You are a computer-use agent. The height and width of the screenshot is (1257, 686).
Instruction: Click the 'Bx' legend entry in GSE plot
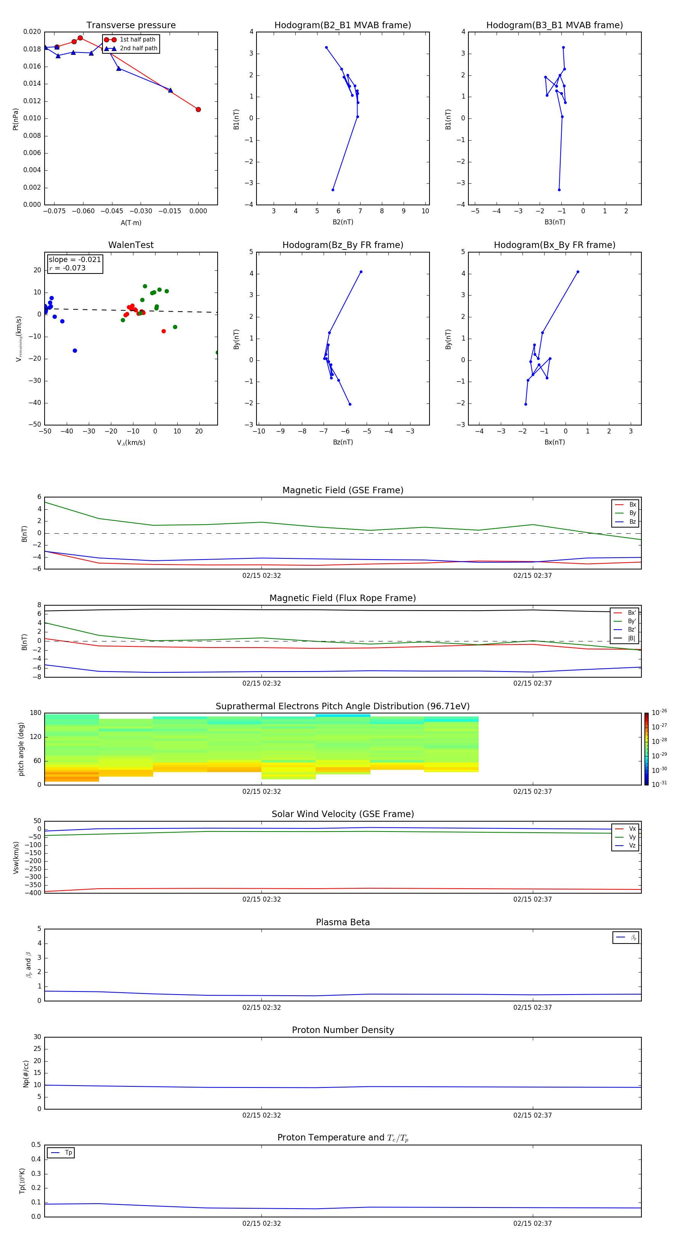[x=625, y=505]
